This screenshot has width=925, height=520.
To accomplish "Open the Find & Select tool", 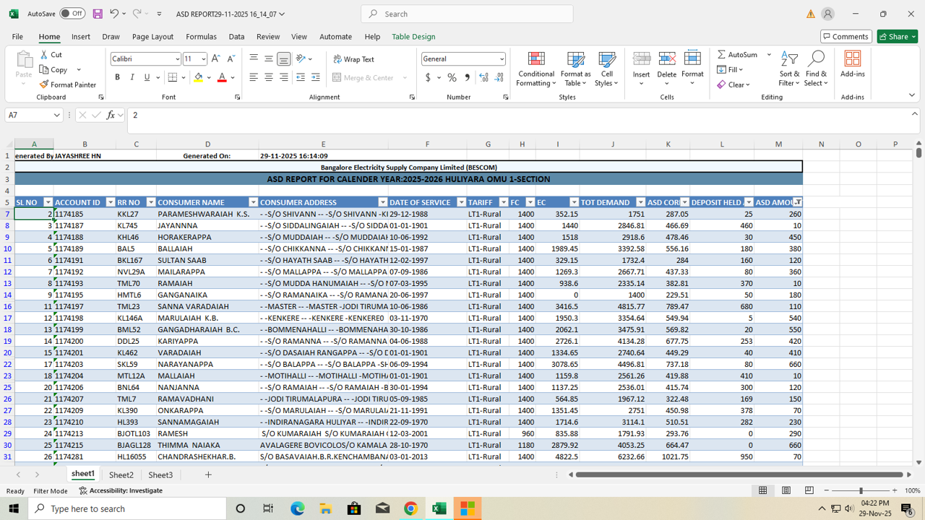I will 816,69.
